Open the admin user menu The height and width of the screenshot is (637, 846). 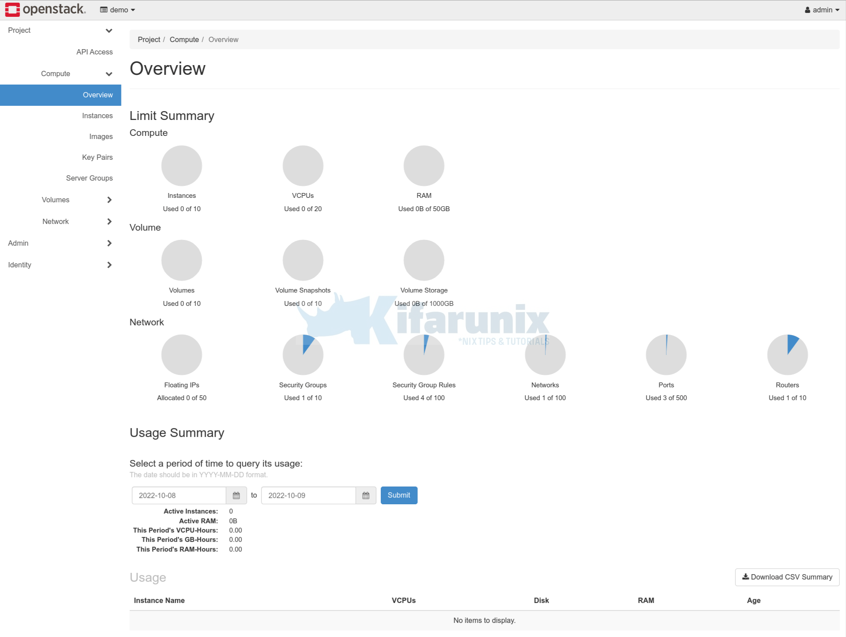point(822,9)
